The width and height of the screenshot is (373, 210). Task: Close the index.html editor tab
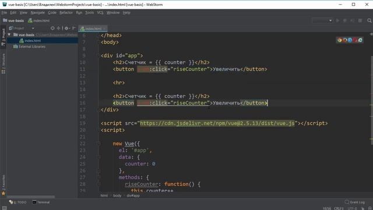click(105, 29)
